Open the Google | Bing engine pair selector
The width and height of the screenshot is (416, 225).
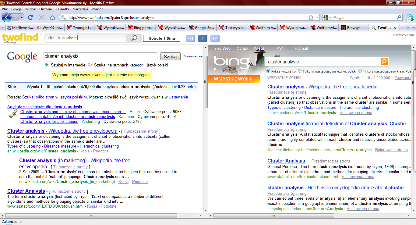(x=162, y=38)
